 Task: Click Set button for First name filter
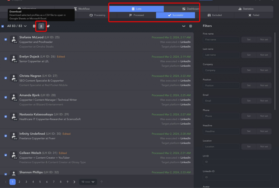click(x=249, y=40)
